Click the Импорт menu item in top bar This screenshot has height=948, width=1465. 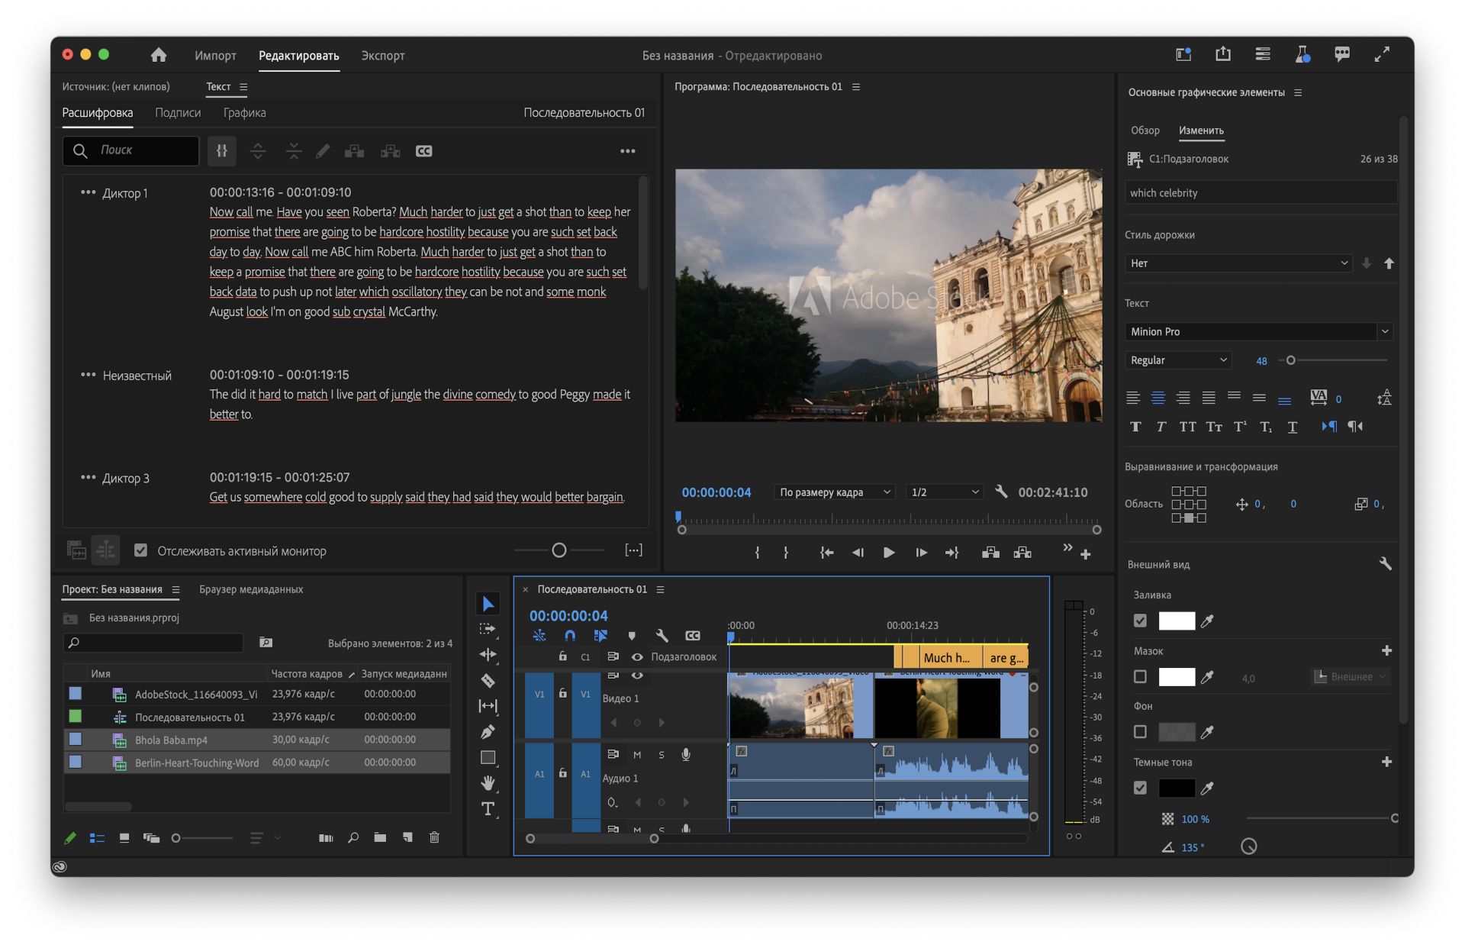coord(214,54)
